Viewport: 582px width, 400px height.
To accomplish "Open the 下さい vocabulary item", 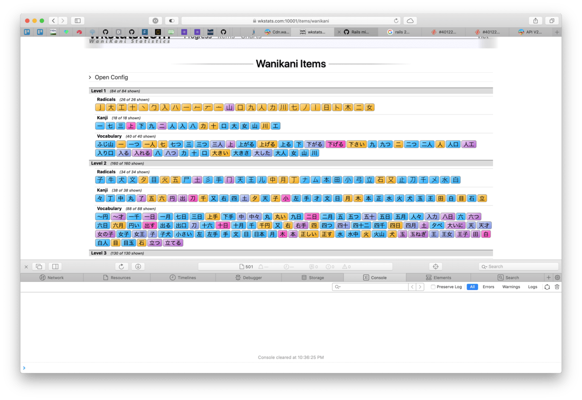I will (x=356, y=144).
